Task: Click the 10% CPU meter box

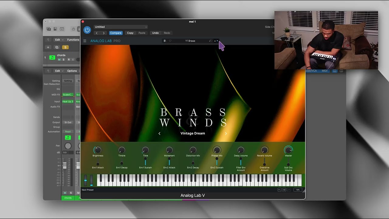Action: coord(298,190)
